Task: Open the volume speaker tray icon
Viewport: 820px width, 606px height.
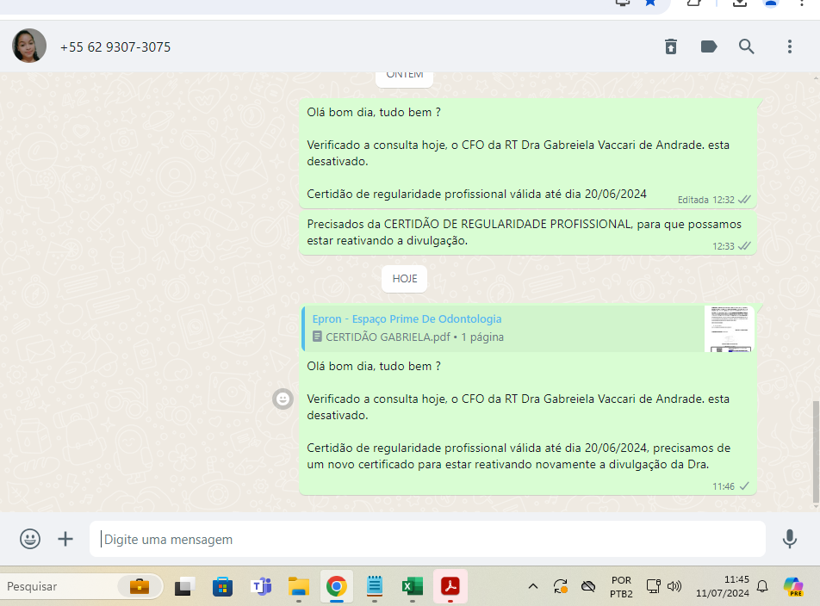Action: [x=674, y=586]
